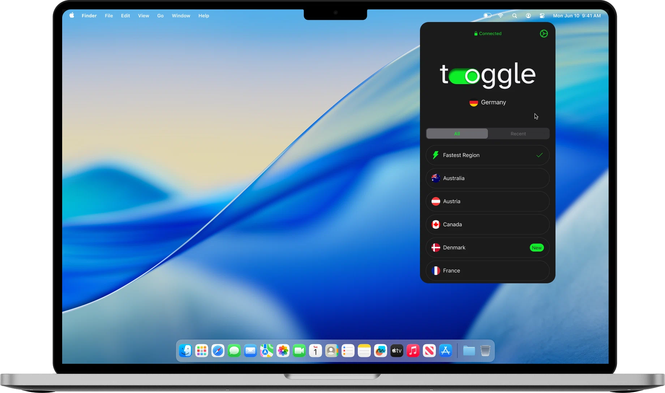Open Messages from the Dock
Image resolution: width=665 pixels, height=393 pixels.
click(x=234, y=350)
